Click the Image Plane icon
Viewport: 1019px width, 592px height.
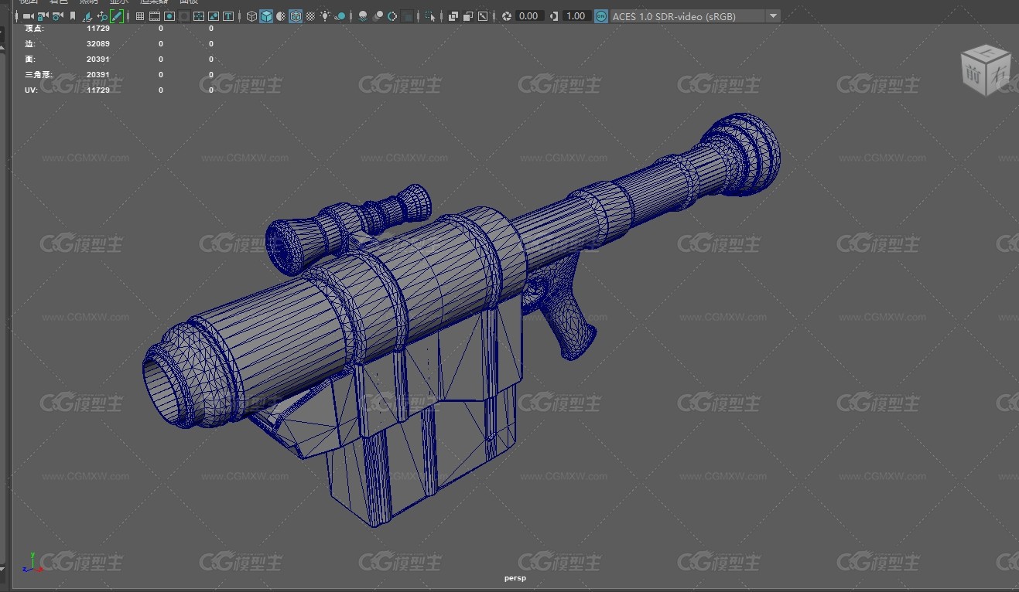click(x=87, y=16)
